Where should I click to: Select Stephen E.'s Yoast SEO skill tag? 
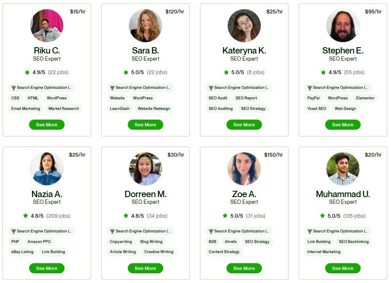point(316,109)
